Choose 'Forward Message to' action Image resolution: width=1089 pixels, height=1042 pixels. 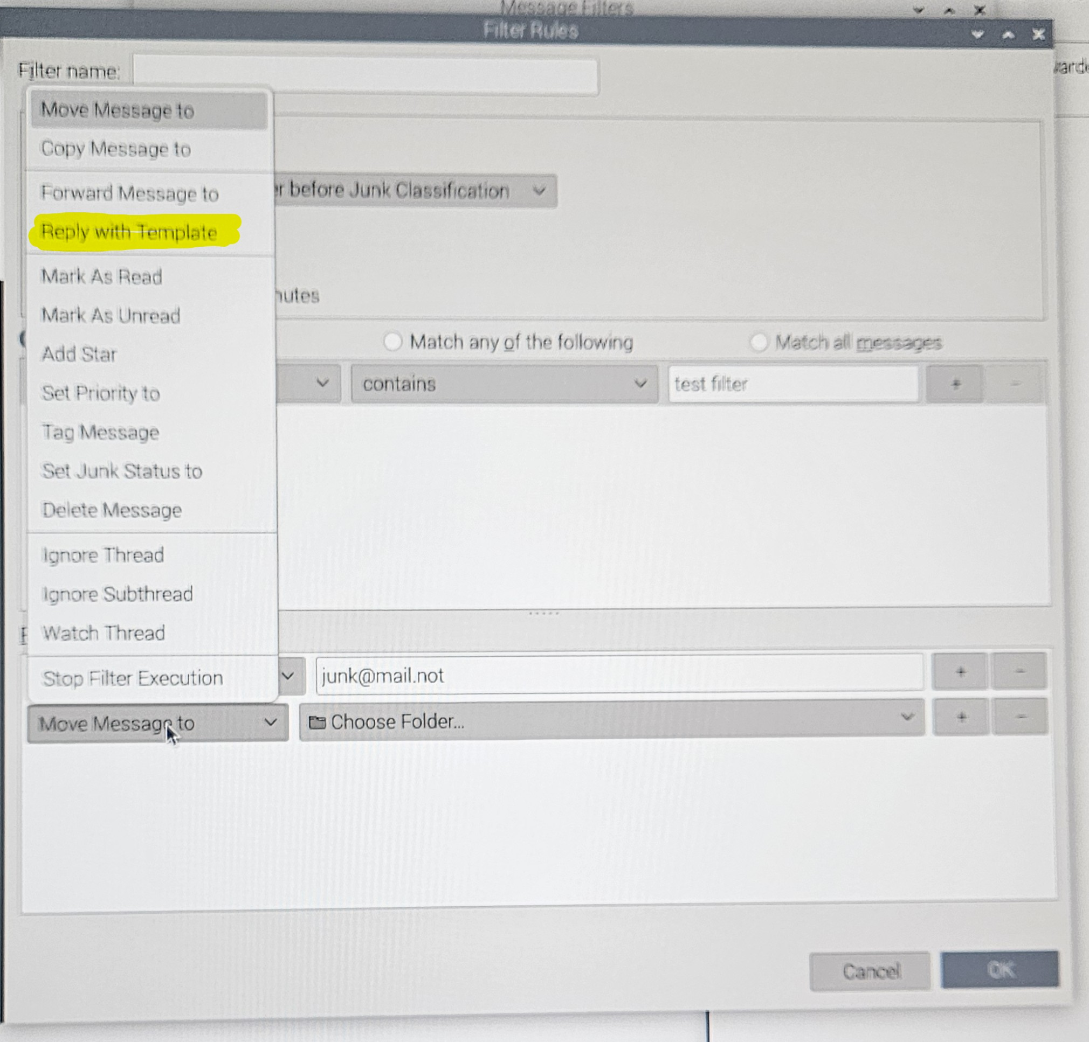click(x=129, y=193)
